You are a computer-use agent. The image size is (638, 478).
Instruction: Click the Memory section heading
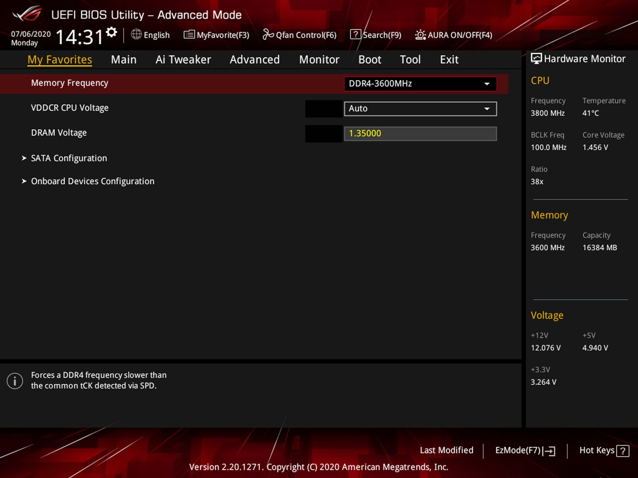(x=549, y=215)
